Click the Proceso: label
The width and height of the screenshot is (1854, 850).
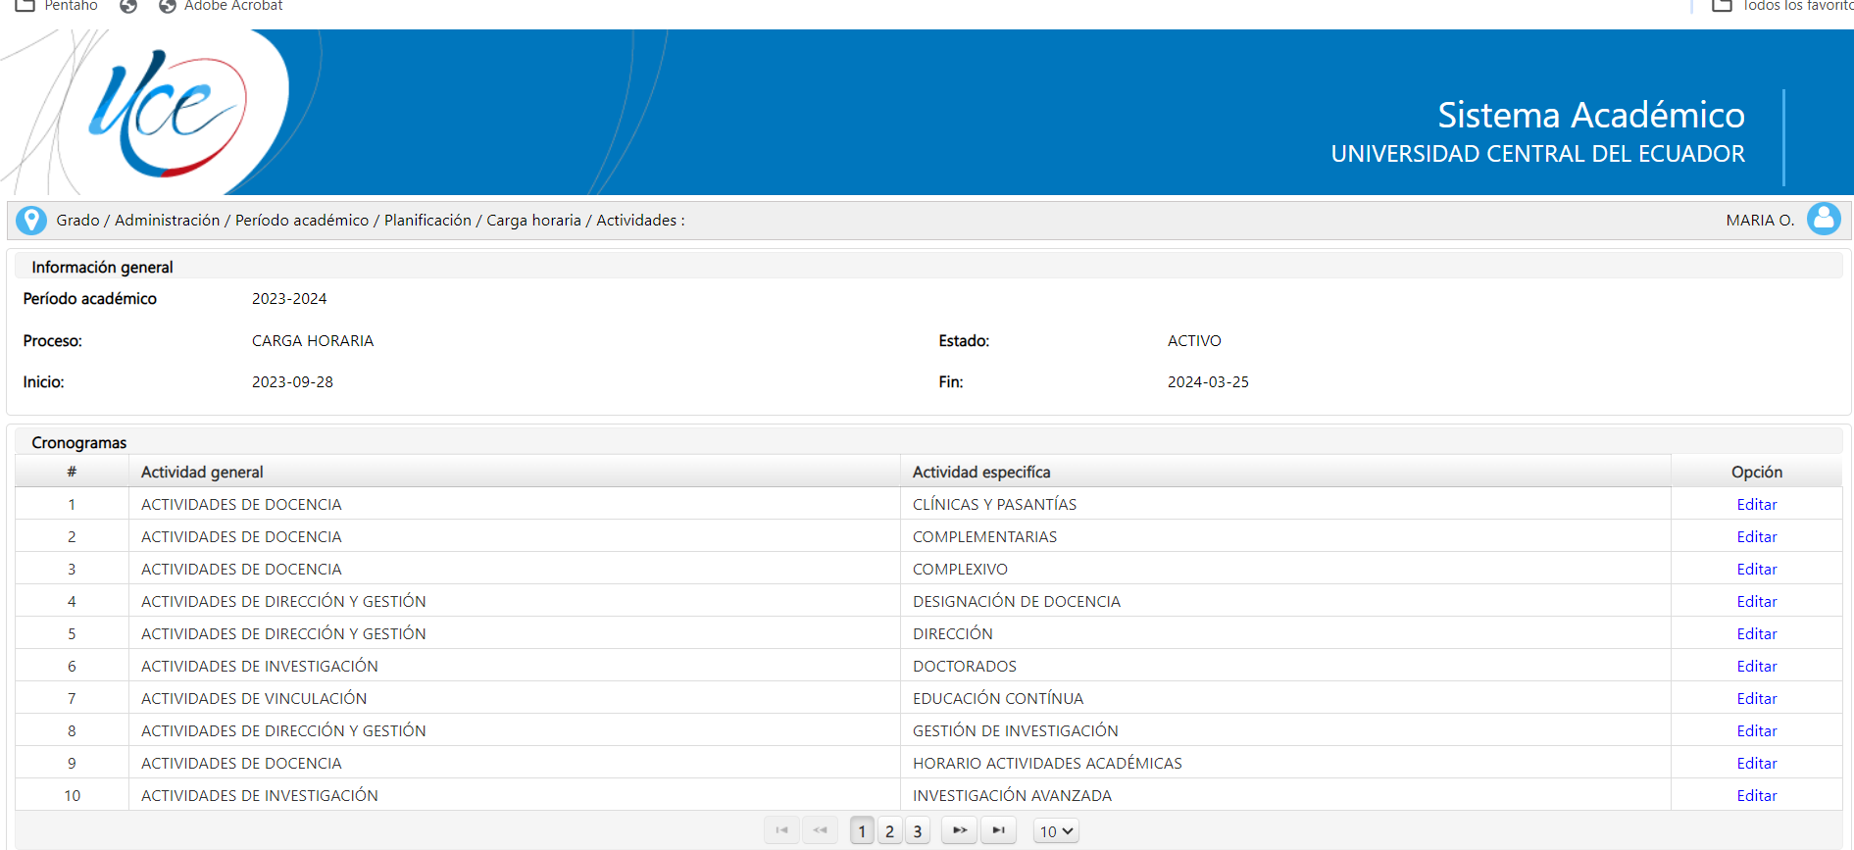point(53,340)
